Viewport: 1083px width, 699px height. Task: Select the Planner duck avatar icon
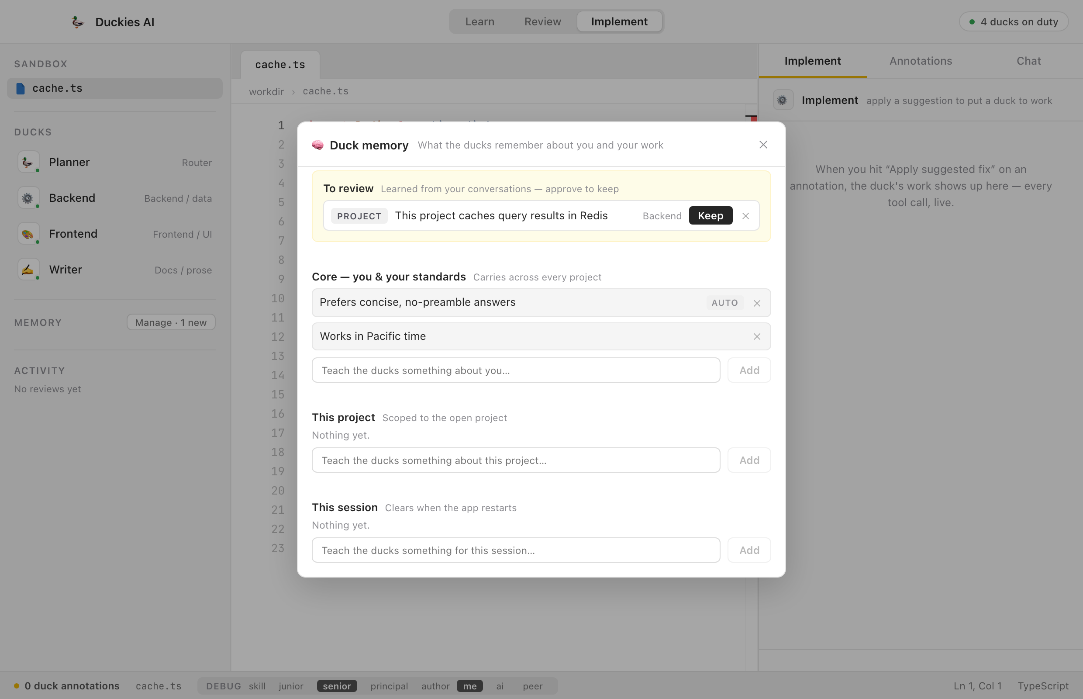pos(28,162)
